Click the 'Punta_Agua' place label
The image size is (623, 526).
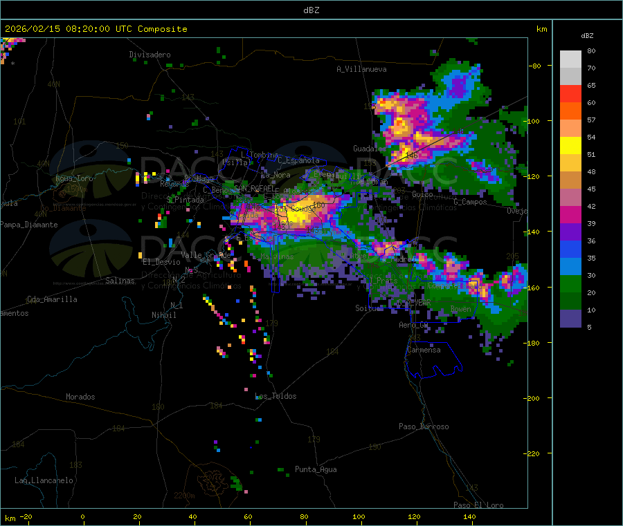point(316,469)
